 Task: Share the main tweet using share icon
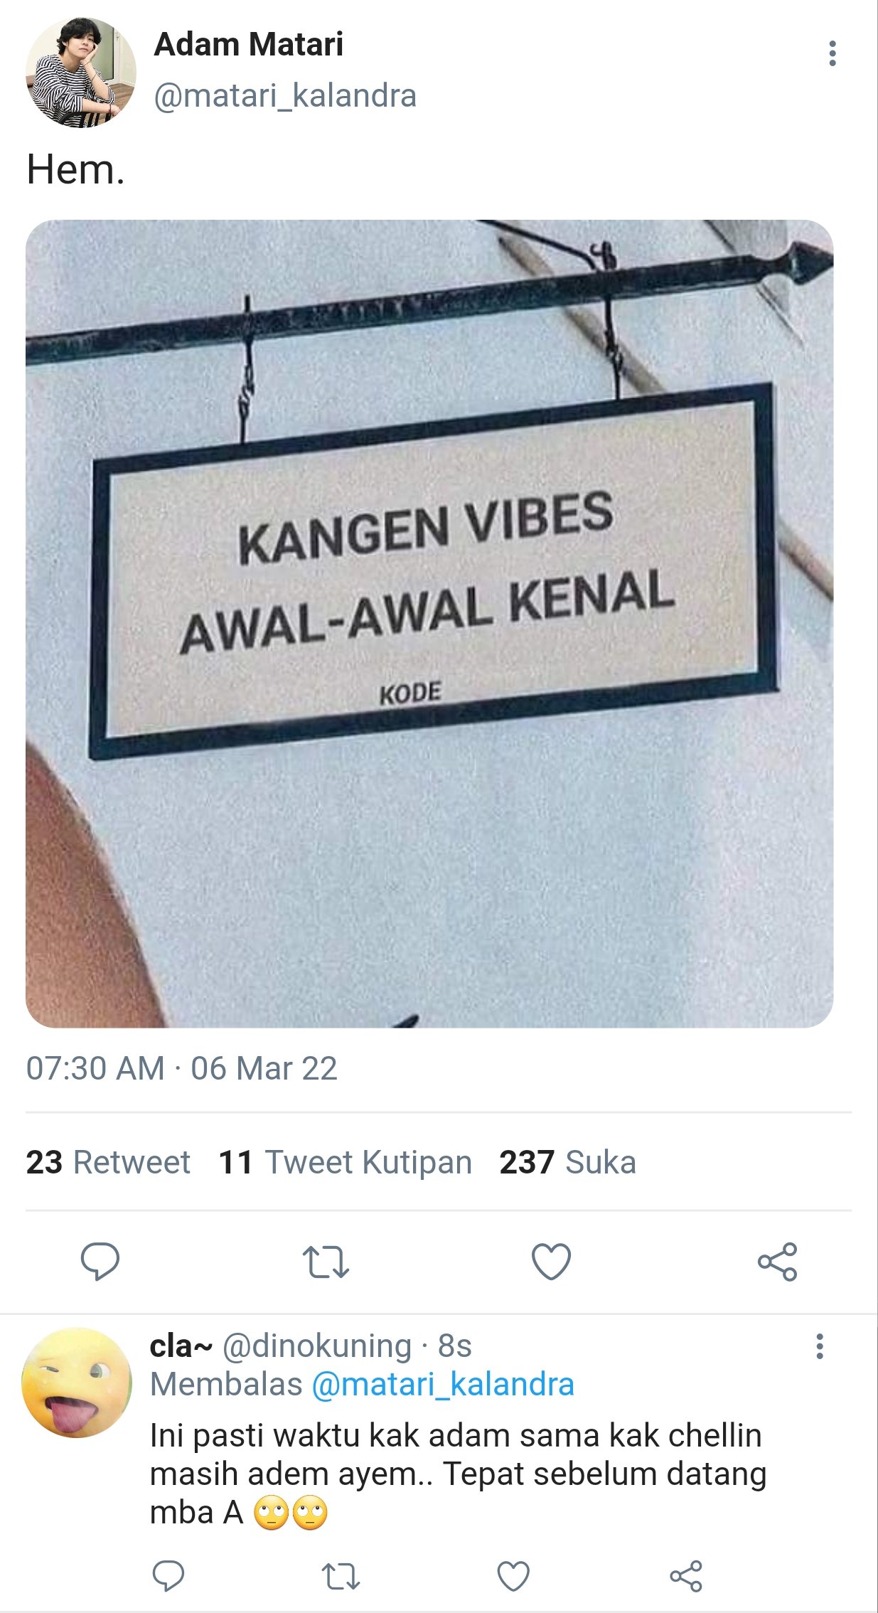(x=777, y=1262)
